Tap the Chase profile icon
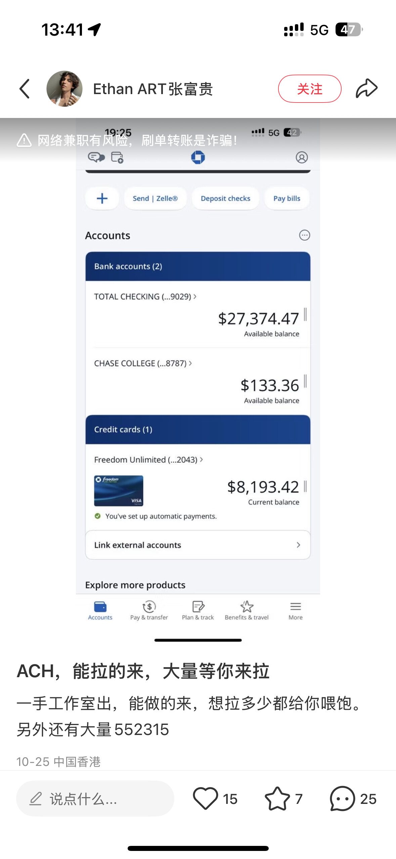396x859 pixels. click(x=302, y=157)
